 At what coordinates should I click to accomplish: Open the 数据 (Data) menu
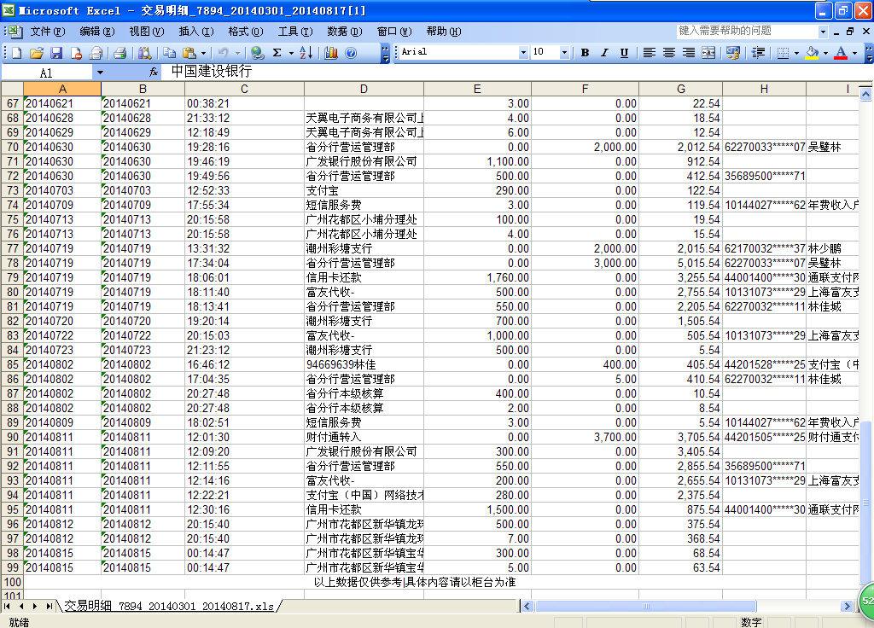[x=343, y=32]
